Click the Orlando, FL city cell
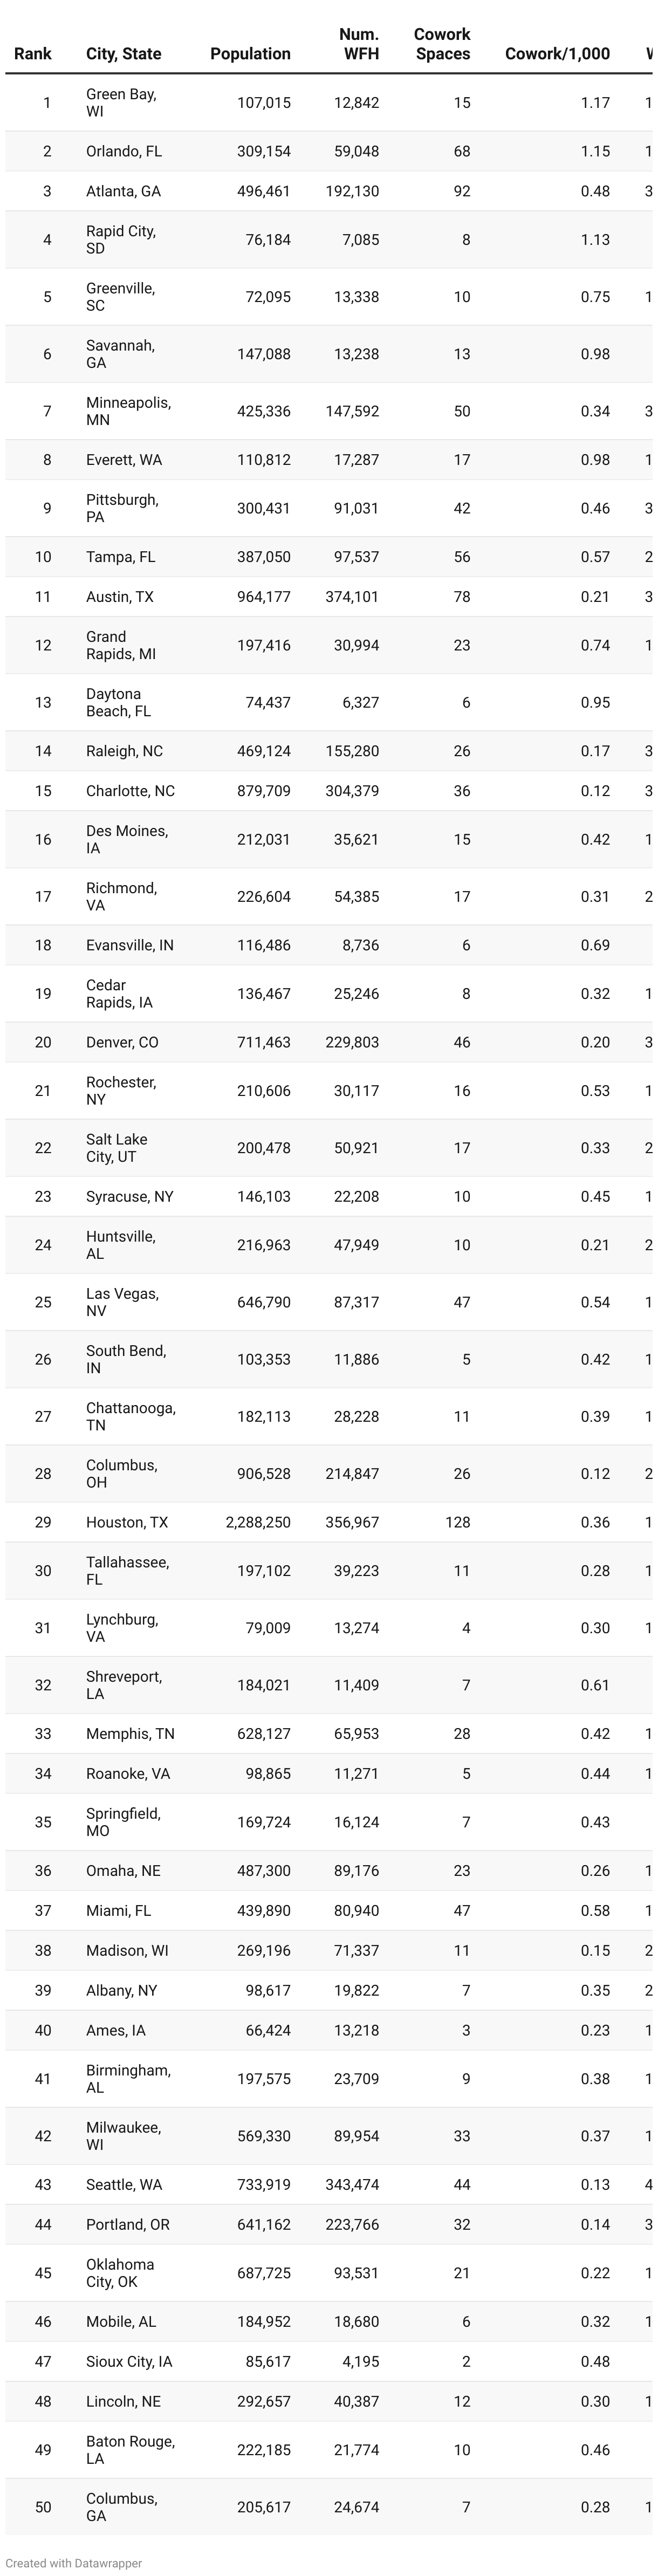The image size is (658, 2576). click(x=124, y=151)
